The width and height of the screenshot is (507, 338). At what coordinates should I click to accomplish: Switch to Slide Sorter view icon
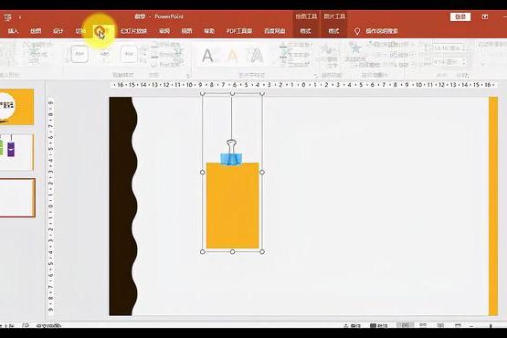[x=423, y=325]
